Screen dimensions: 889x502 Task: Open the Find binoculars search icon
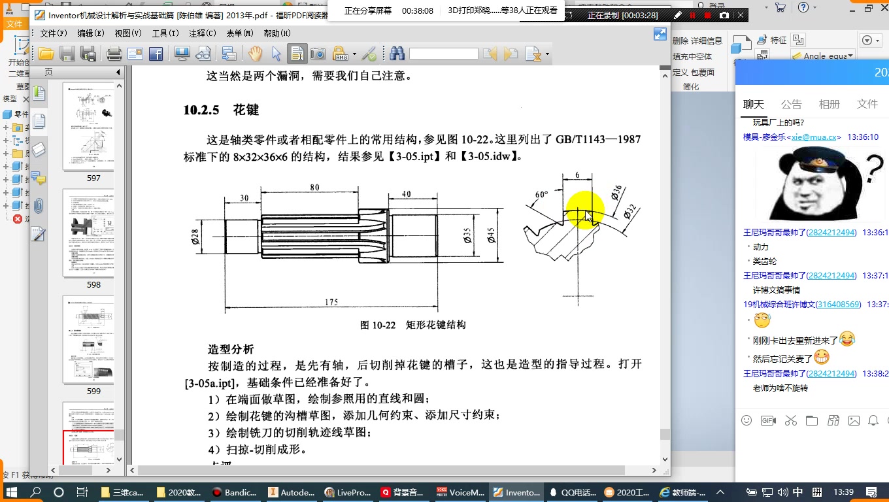point(397,54)
